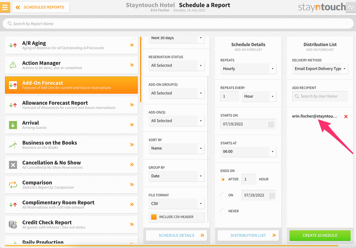Click the green Arrival down-arrow icon

[x=13, y=125]
